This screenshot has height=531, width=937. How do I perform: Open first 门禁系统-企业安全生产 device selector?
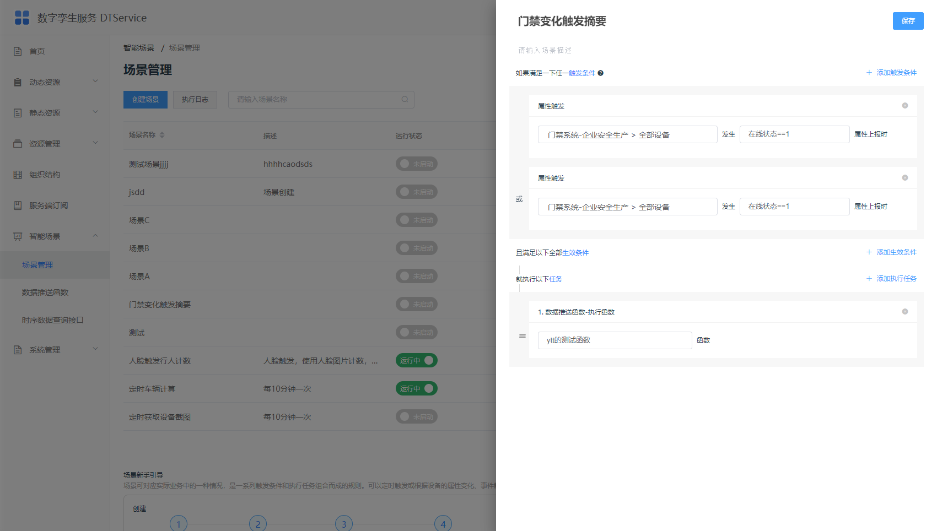tap(627, 134)
